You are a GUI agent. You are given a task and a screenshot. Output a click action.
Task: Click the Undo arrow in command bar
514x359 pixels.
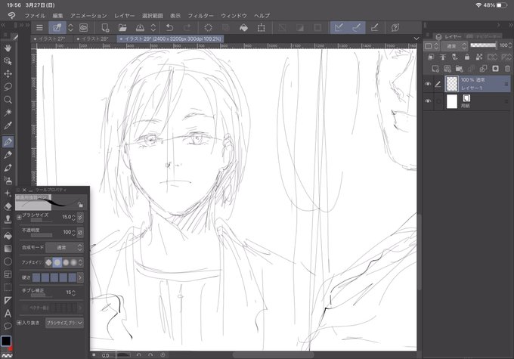click(169, 27)
